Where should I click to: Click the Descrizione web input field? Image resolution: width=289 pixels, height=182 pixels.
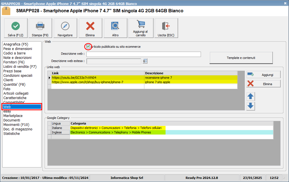click(x=144, y=54)
